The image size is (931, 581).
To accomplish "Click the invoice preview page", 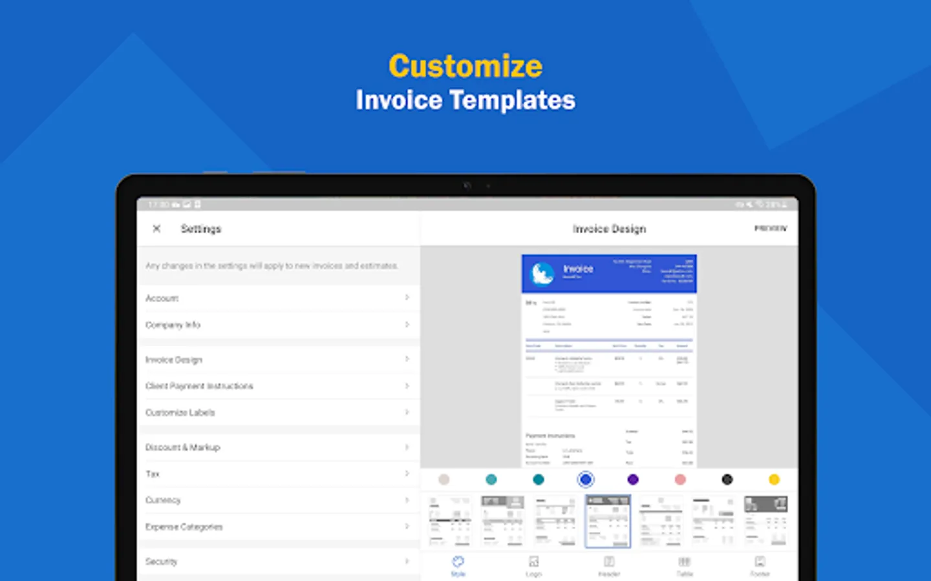I will [x=609, y=361].
